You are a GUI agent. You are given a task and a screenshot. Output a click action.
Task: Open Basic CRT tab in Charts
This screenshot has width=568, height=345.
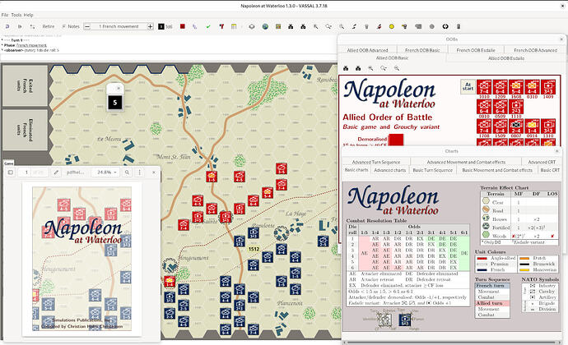[x=550, y=170]
